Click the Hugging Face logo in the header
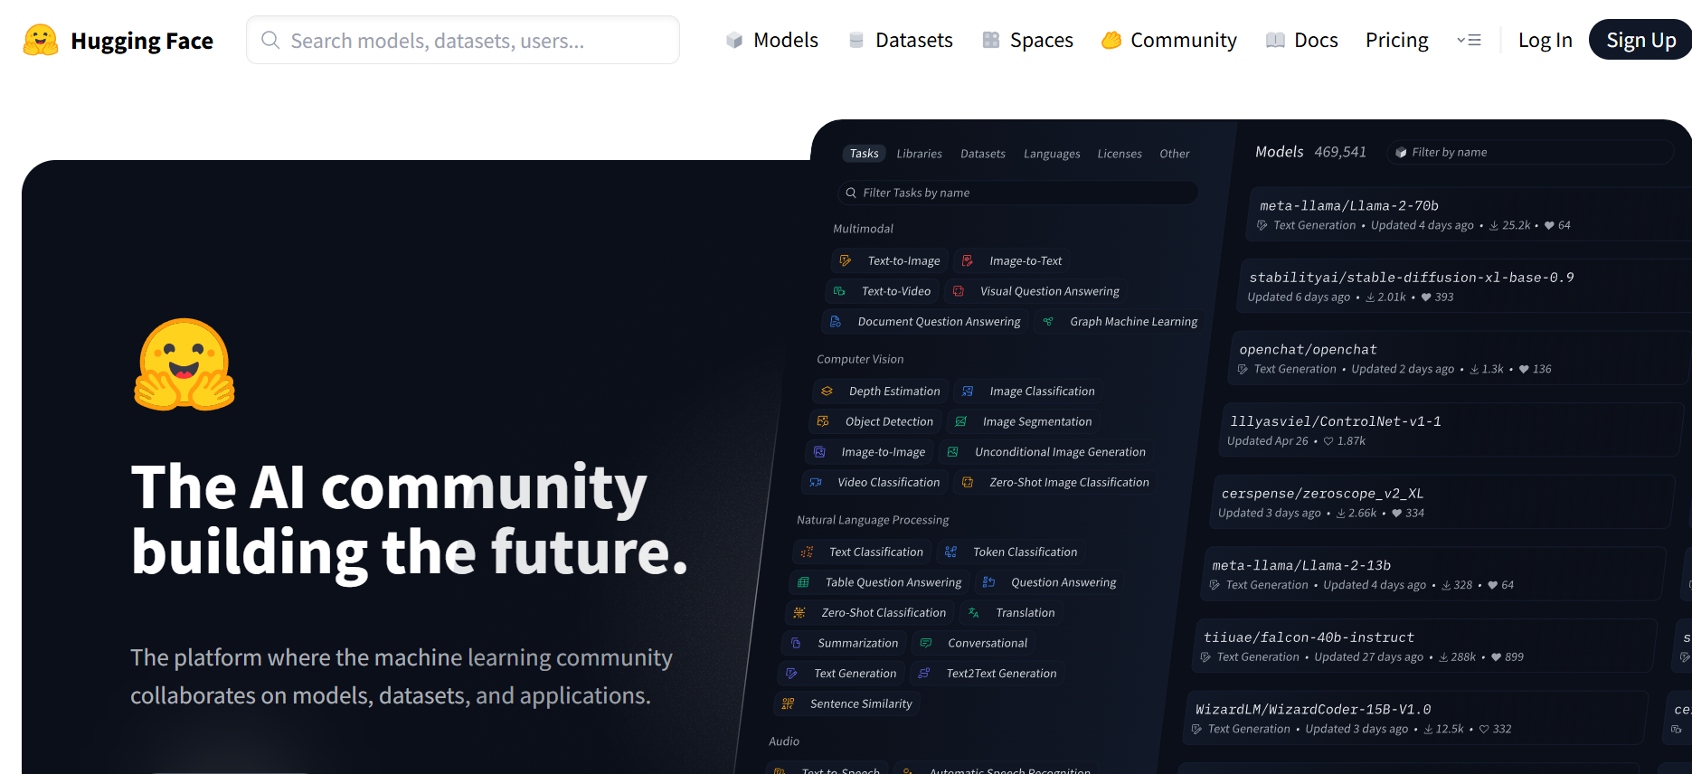The image size is (1692, 774). click(x=41, y=41)
